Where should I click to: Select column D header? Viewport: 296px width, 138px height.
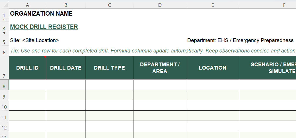click(x=160, y=5)
